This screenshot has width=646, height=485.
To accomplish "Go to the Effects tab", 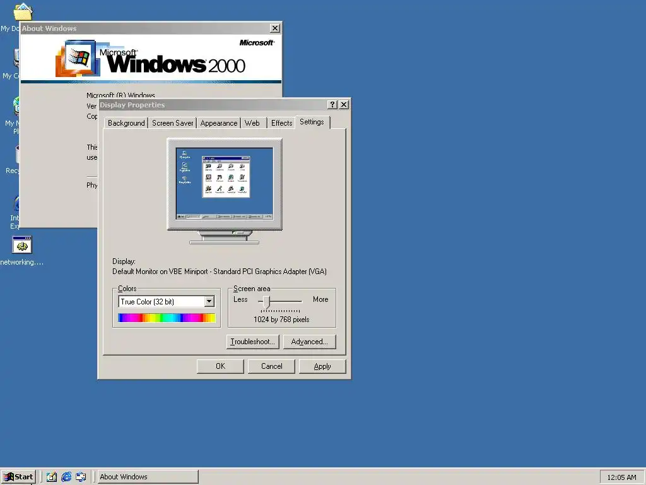I will 281,123.
